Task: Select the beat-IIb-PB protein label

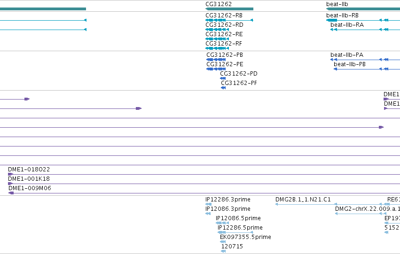Action: click(350, 64)
